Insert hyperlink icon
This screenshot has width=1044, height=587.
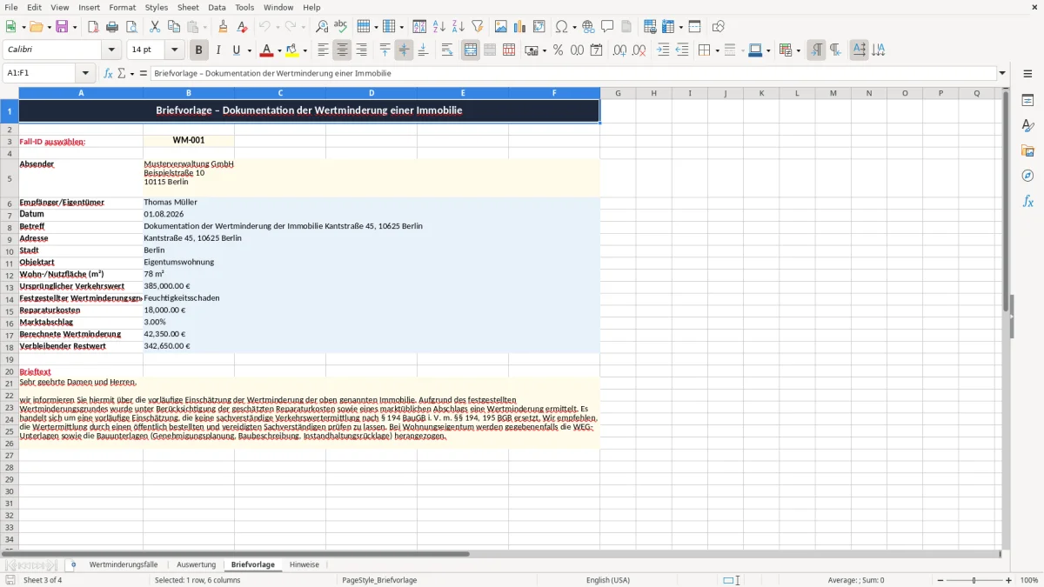[x=588, y=27]
